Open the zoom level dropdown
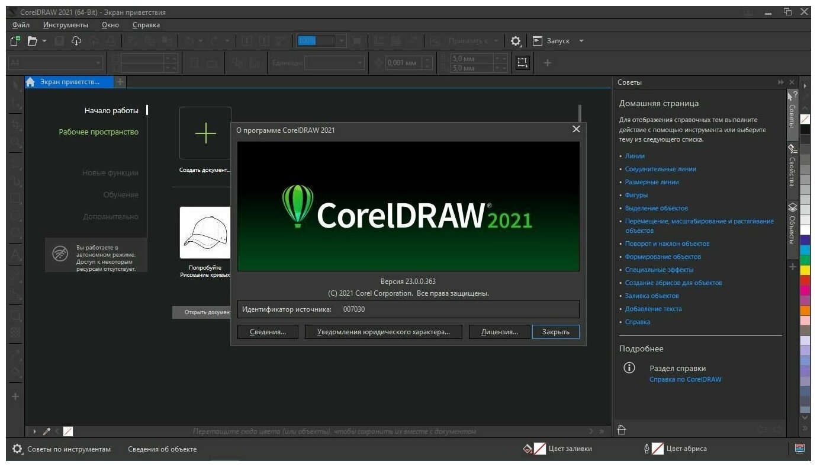This screenshot has width=817, height=467. (x=342, y=41)
